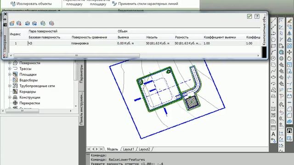Viewport: 294px width, 165px height.
Task: Expand the Трубопроводные сети tree node
Action: [x=10, y=86]
